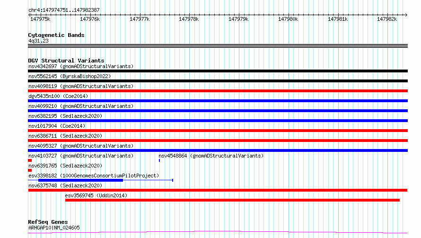Screen dimensions: 421x238
Task: Open variant label nsv4098119 (gnomADStructuralVariants)
Action: click(81, 86)
